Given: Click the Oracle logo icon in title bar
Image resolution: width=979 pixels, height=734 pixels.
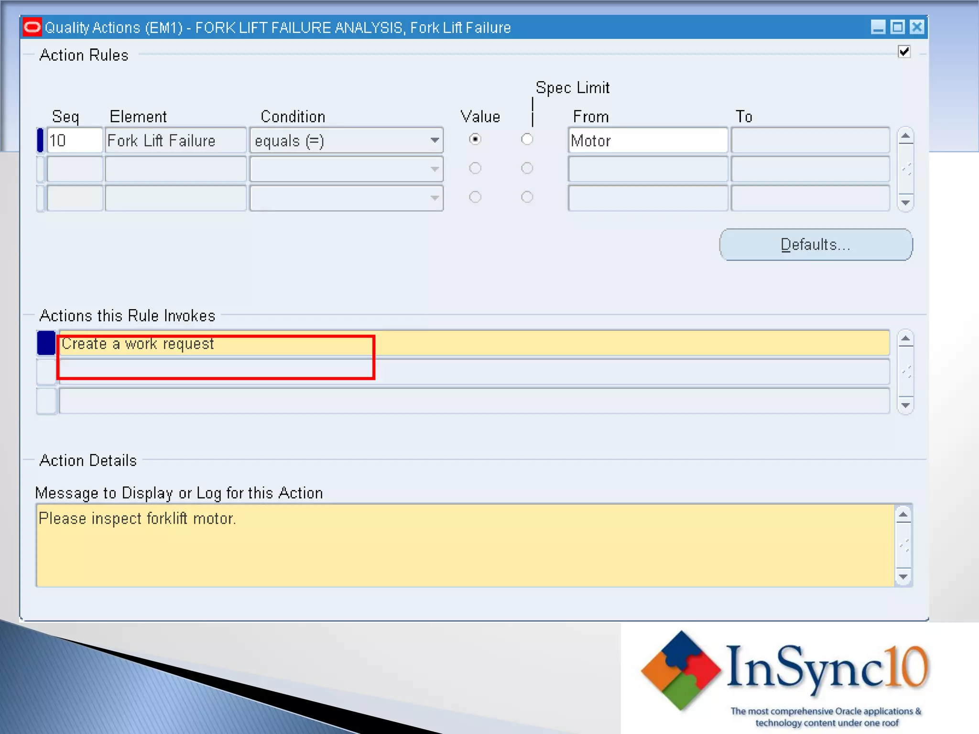Looking at the screenshot, I should [x=33, y=27].
